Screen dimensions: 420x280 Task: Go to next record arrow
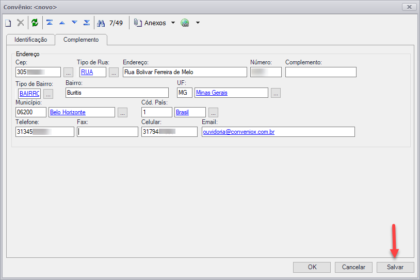(74, 23)
